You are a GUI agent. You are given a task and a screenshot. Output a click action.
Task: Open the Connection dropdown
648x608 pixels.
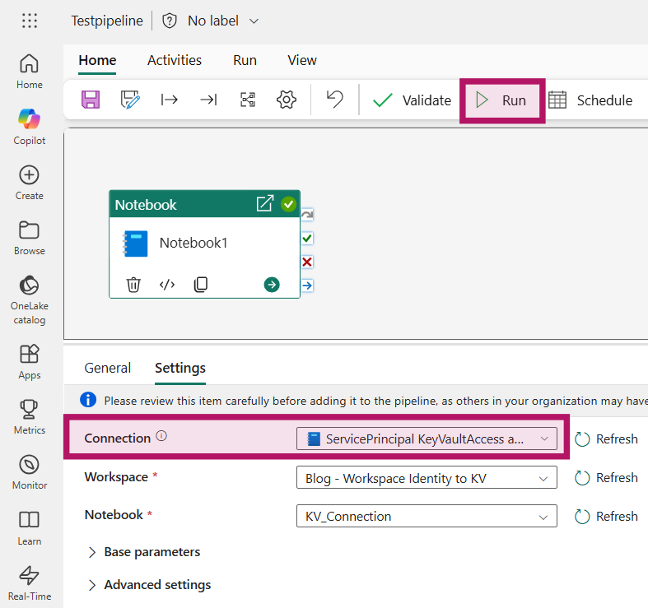coord(427,439)
